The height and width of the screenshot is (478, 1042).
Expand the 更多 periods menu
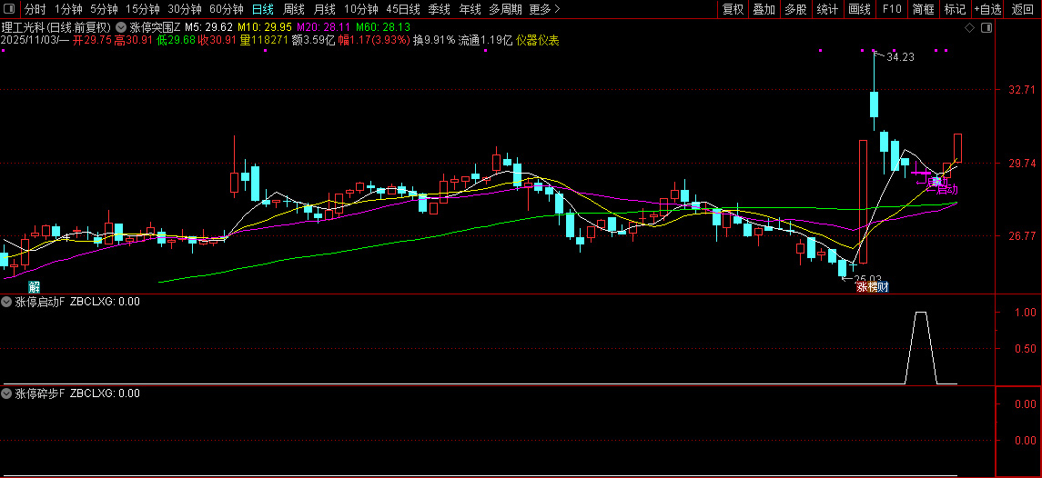tap(545, 9)
